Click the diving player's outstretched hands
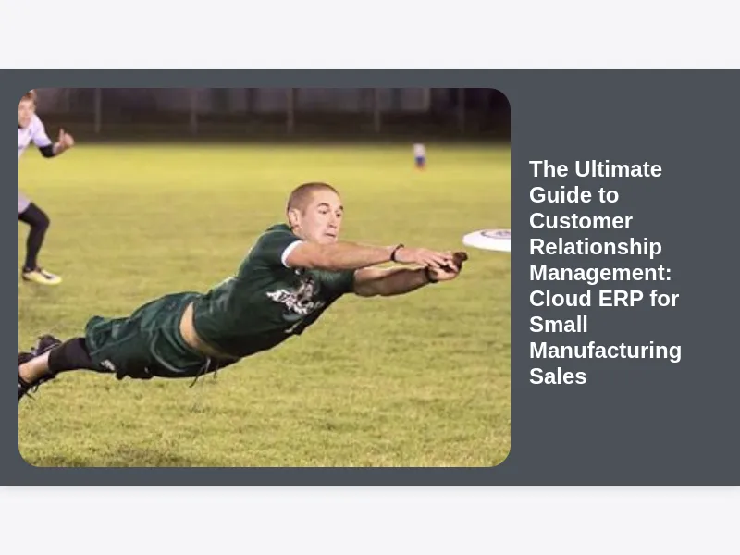The image size is (740, 555). pos(444,265)
